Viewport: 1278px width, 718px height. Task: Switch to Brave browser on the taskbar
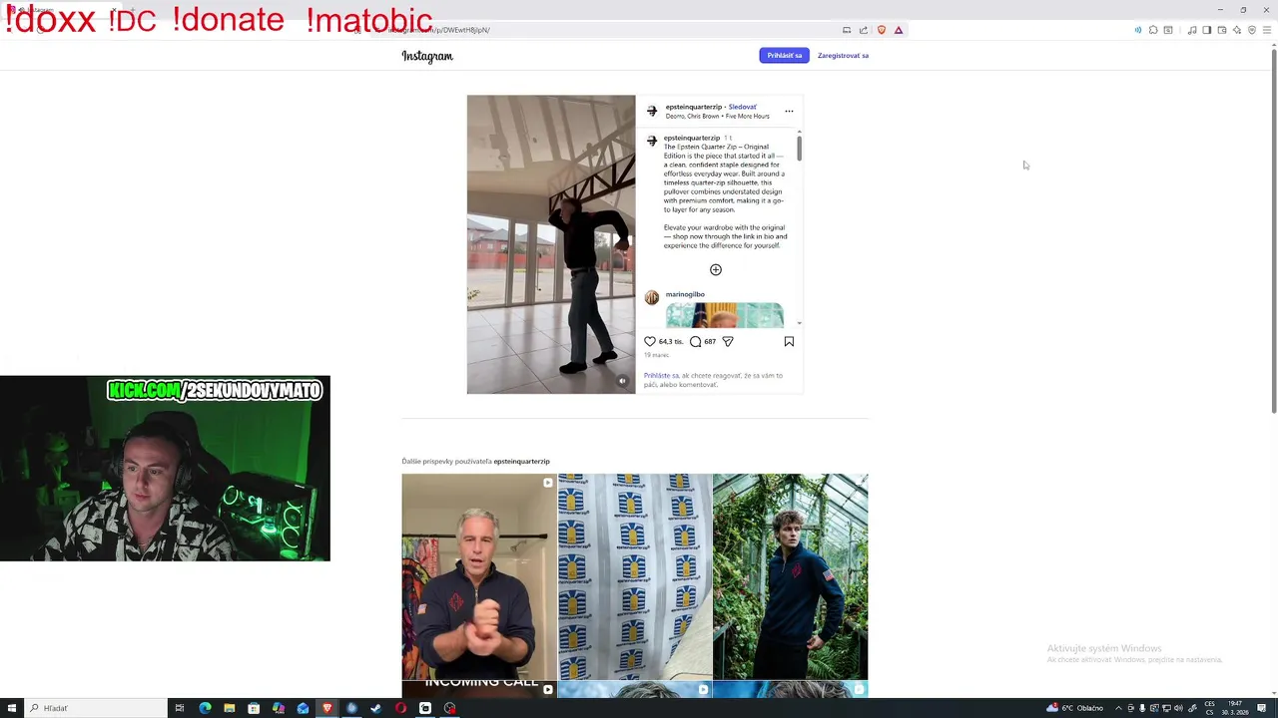(326, 708)
